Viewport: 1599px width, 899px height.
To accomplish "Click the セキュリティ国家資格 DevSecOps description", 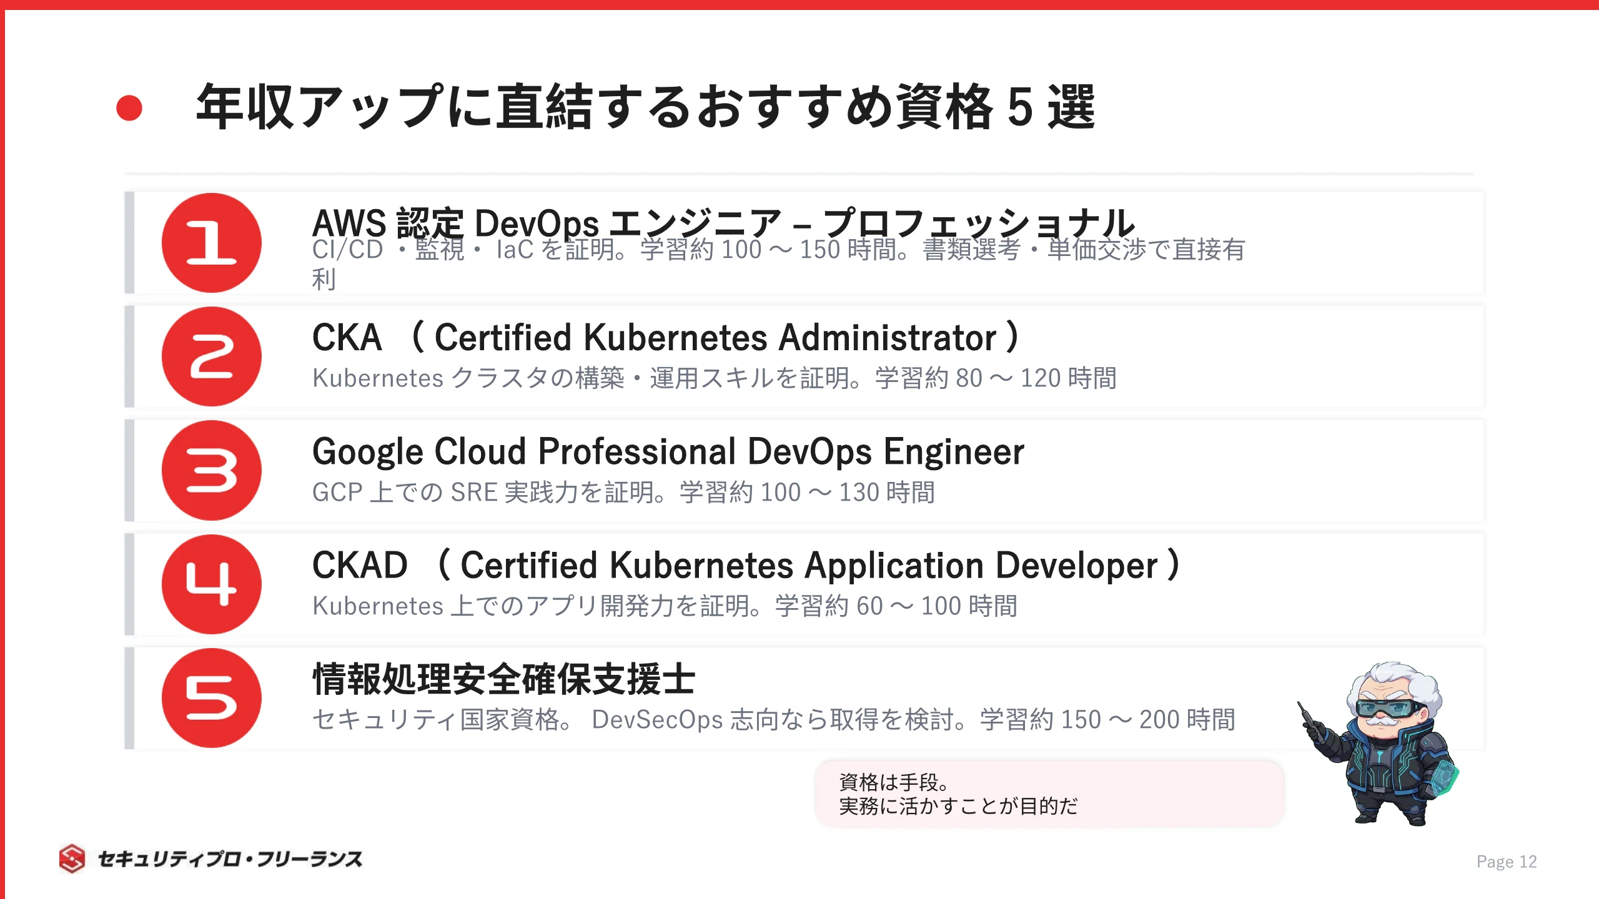I will (773, 720).
